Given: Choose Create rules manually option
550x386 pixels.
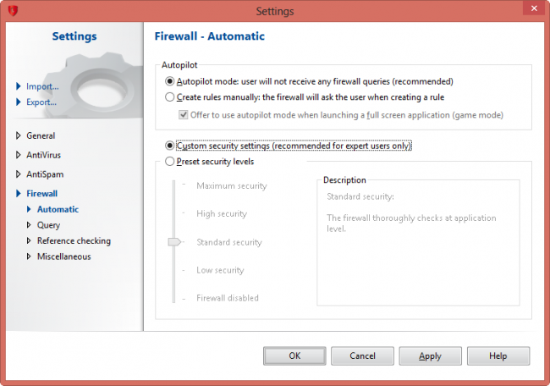Looking at the screenshot, I should pos(171,97).
